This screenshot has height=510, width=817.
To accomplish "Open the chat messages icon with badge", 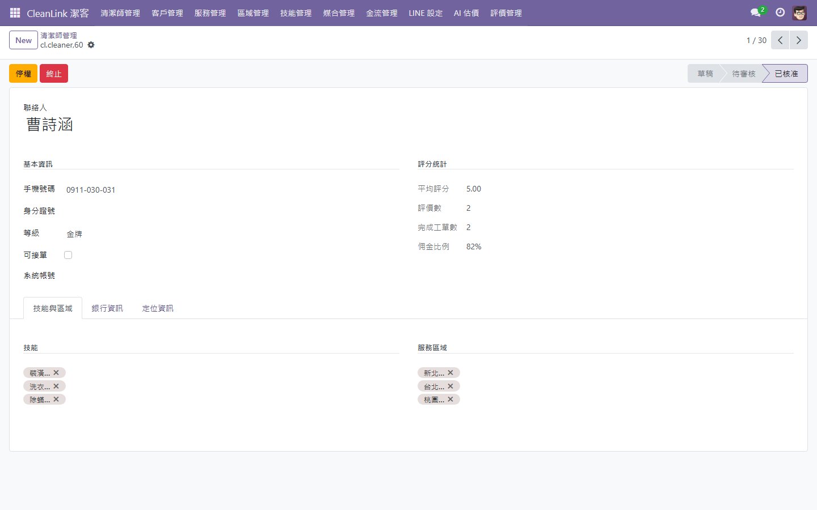I will [x=756, y=12].
